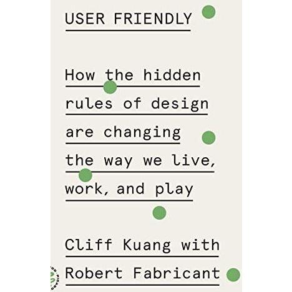Click the word 'design' in subtitle
The width and height of the screenshot is (292, 292).
[180, 104]
